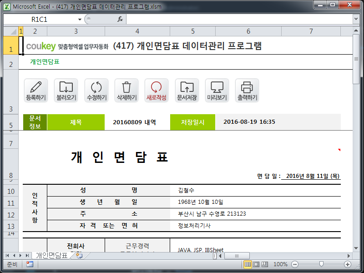Go to last sheet tab arrow
The width and height of the screenshot is (364, 273).
click(27, 256)
